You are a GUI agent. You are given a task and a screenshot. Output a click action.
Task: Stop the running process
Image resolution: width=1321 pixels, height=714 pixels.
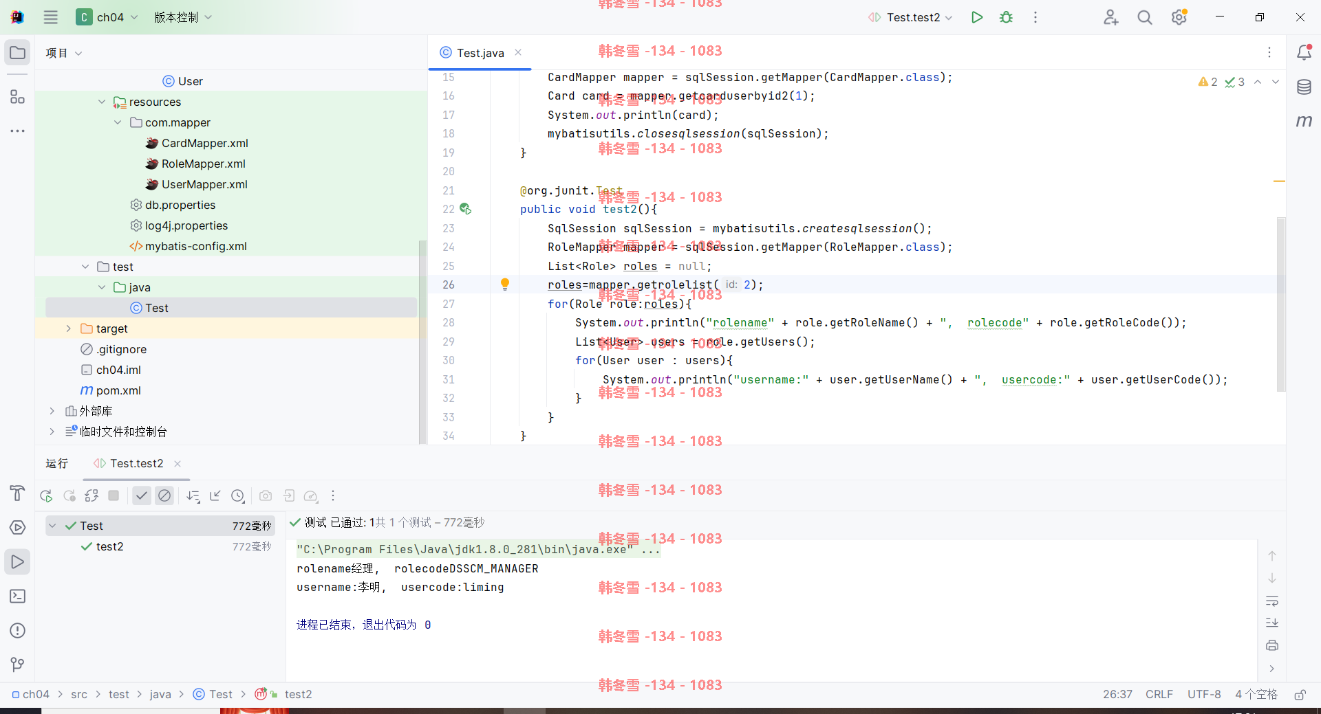pyautogui.click(x=114, y=495)
